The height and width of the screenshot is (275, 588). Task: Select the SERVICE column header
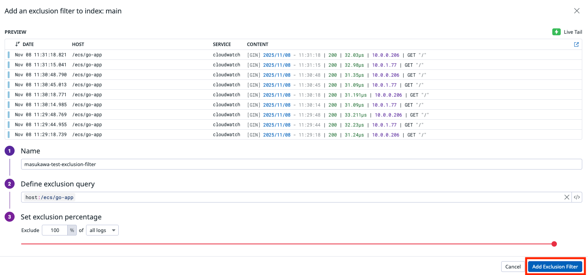coord(222,44)
